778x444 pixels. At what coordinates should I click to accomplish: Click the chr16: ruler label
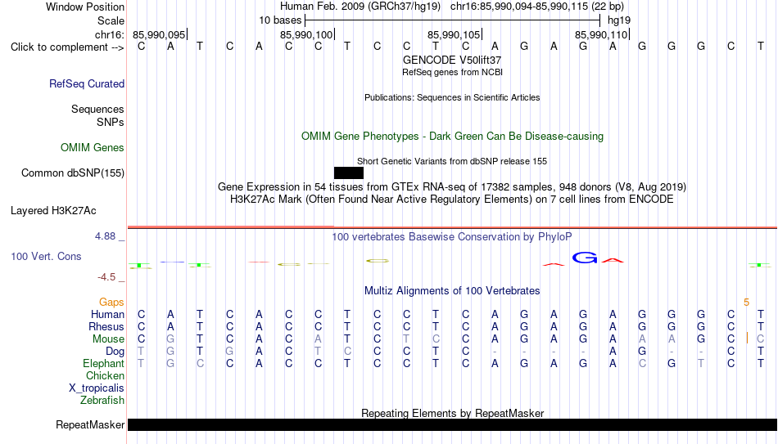[x=110, y=34]
